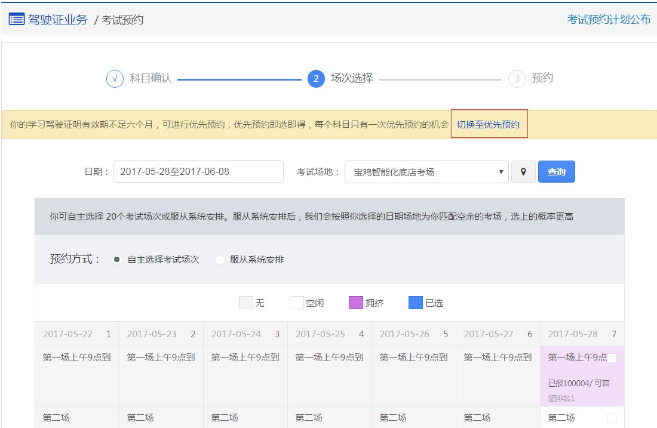Click the blue 查询 button
The image size is (657, 428).
click(x=556, y=171)
